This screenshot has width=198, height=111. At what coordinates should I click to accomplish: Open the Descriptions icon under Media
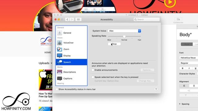coord(59,72)
